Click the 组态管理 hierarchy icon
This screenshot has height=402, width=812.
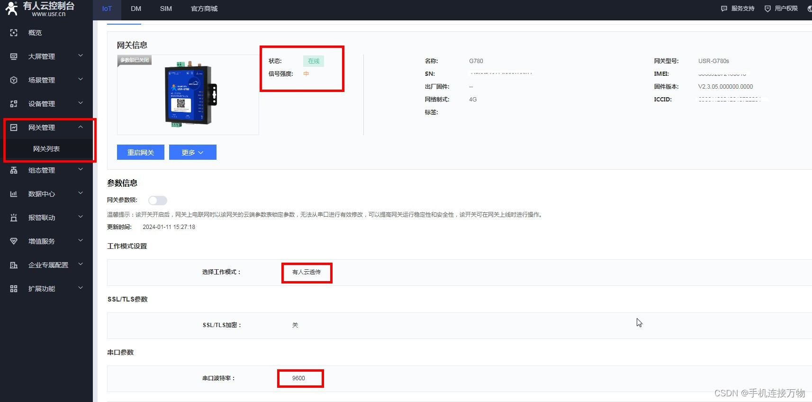[x=14, y=170]
